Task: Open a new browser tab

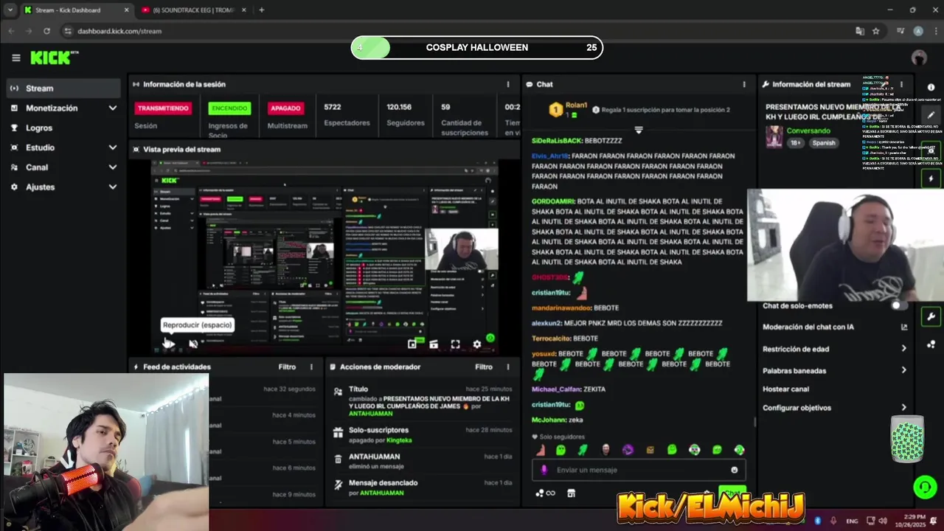Action: pos(261,10)
